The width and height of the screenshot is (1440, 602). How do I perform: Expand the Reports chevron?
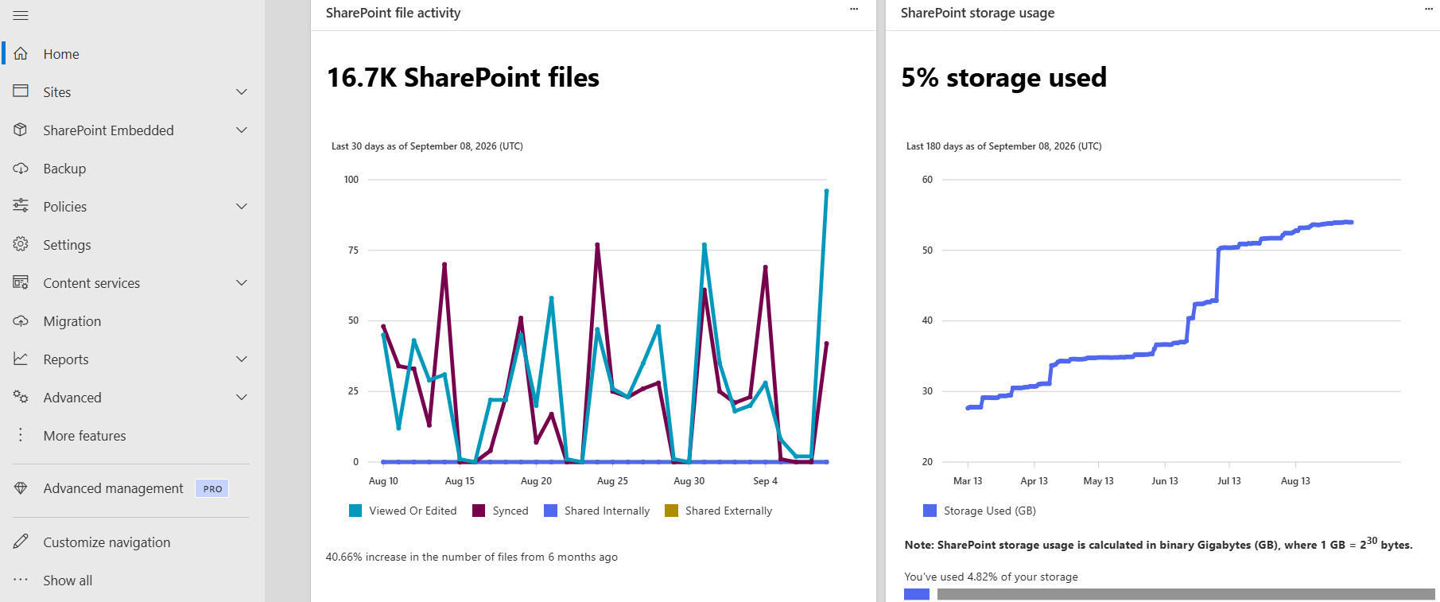[x=242, y=359]
